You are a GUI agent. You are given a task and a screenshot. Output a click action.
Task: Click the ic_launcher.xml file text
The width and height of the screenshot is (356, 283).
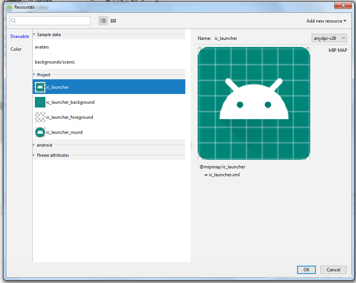[x=224, y=175]
